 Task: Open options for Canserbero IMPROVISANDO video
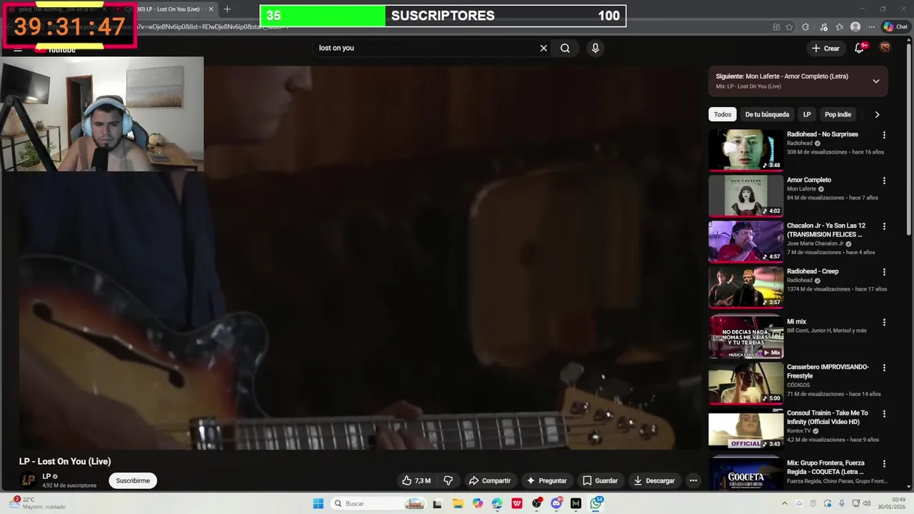tap(884, 368)
